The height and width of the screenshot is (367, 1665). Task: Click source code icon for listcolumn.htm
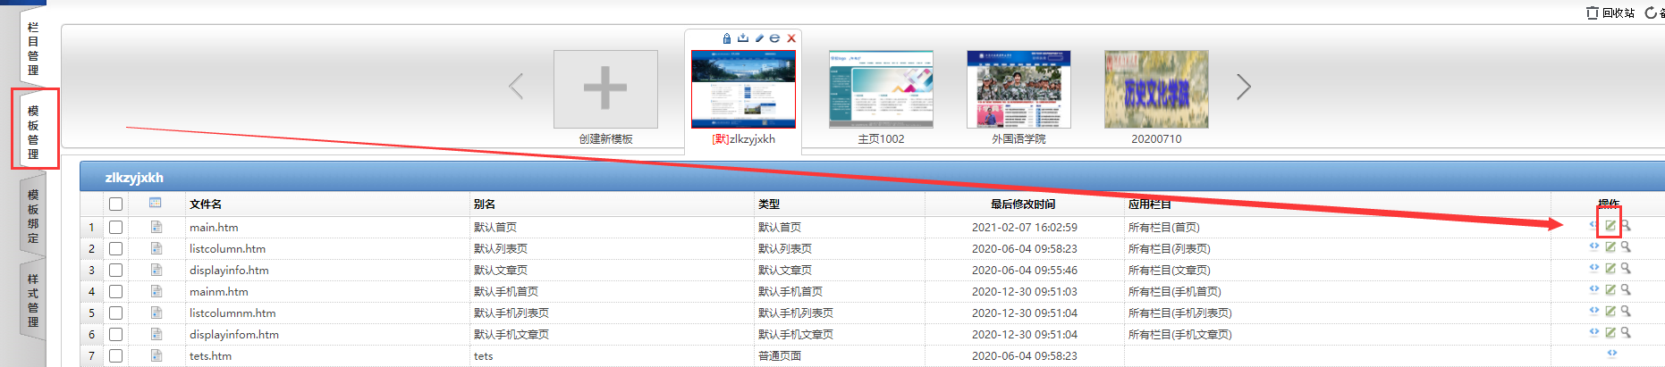point(1593,246)
